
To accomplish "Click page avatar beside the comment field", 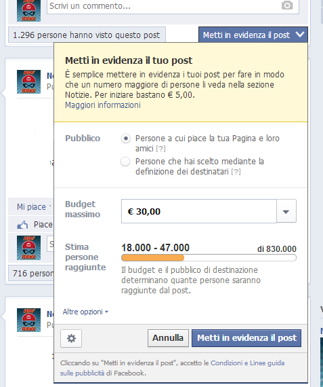I will pos(29,11).
